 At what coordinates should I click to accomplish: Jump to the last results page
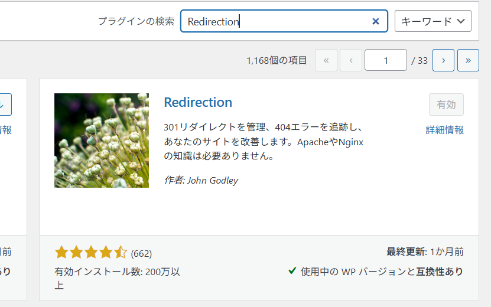(468, 60)
